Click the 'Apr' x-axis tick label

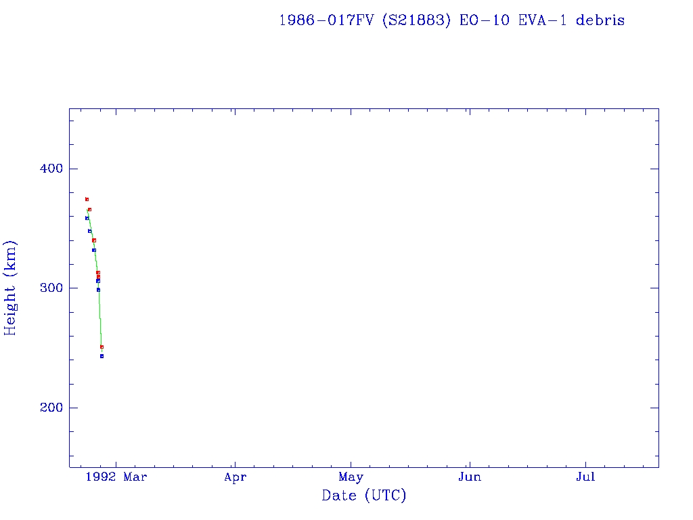tap(235, 477)
